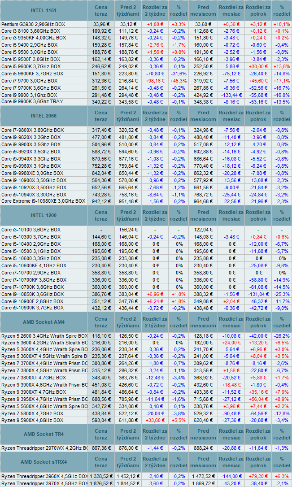Click the +98,16 € difference value
The width and height of the screenshot is (292, 487).
(x=155, y=81)
